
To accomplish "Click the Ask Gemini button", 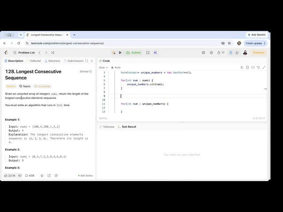I will point(256,35).
